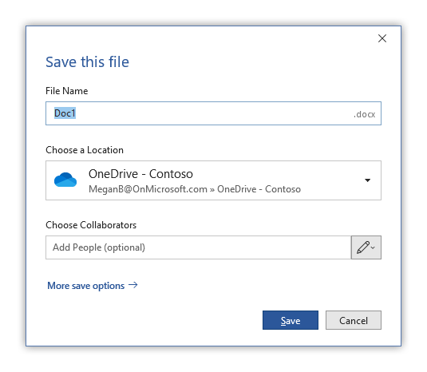Click into the File Name text box

(213, 113)
